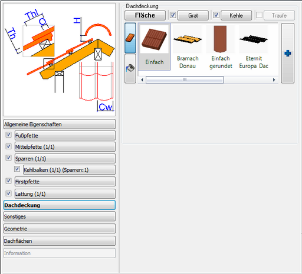Toggle the Kehle checkbox

point(216,15)
